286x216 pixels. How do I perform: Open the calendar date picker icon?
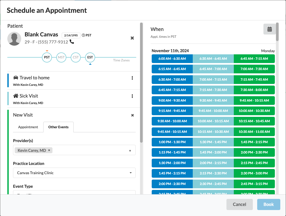[x=269, y=29]
